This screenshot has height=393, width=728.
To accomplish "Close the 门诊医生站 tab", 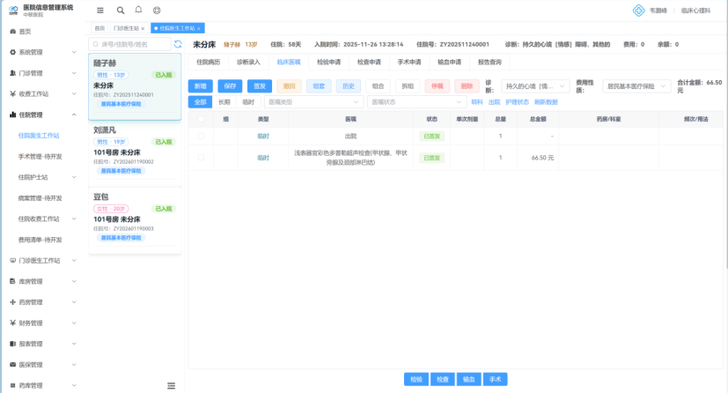I will 143,28.
